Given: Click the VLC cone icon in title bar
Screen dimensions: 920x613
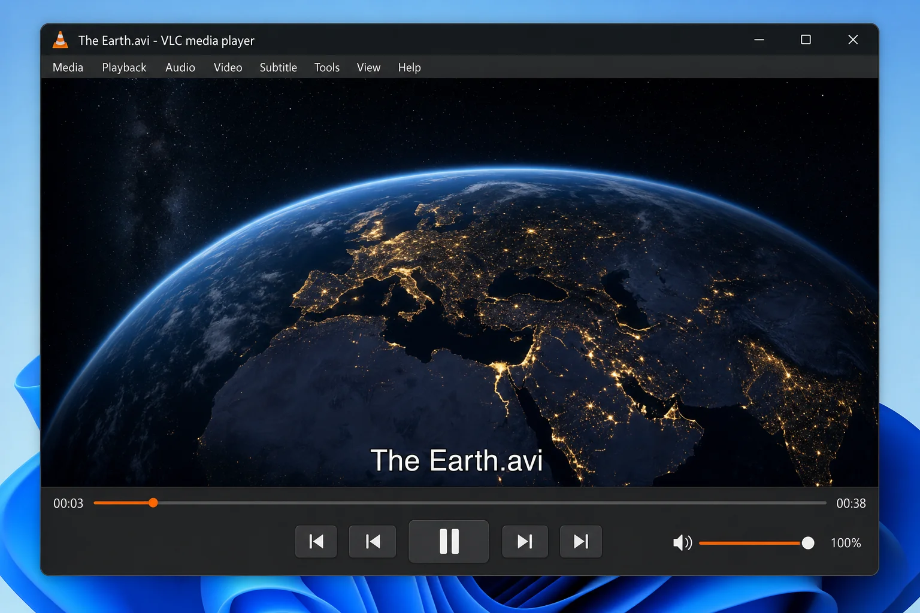Looking at the screenshot, I should coord(60,40).
